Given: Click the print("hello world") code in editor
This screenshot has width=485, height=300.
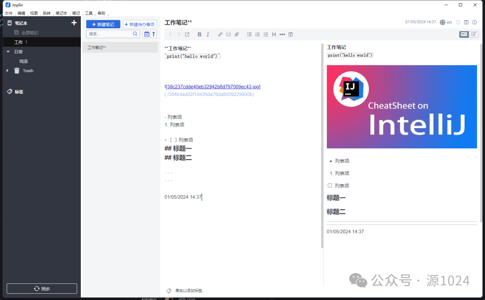Looking at the screenshot, I should 192,56.
